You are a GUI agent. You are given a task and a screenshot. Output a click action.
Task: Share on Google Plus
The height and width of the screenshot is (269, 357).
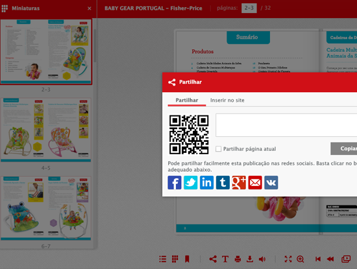(x=239, y=182)
